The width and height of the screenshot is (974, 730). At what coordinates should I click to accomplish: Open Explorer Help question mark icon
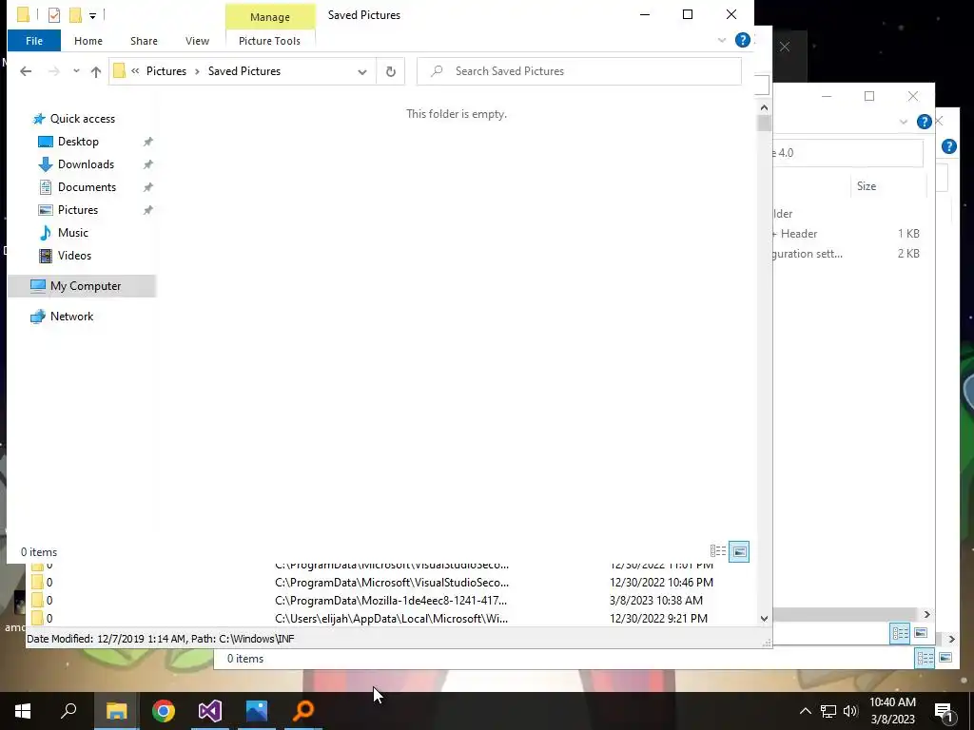pos(742,40)
